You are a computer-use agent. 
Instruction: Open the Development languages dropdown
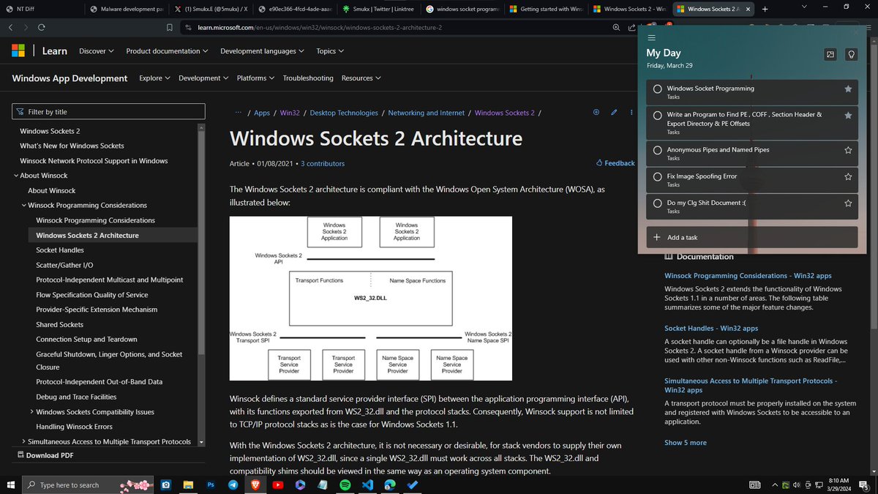tap(262, 51)
